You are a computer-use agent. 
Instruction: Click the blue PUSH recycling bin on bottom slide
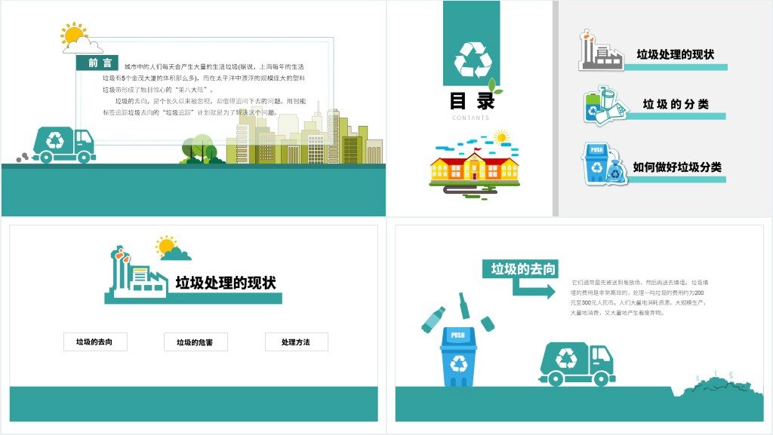tap(458, 356)
